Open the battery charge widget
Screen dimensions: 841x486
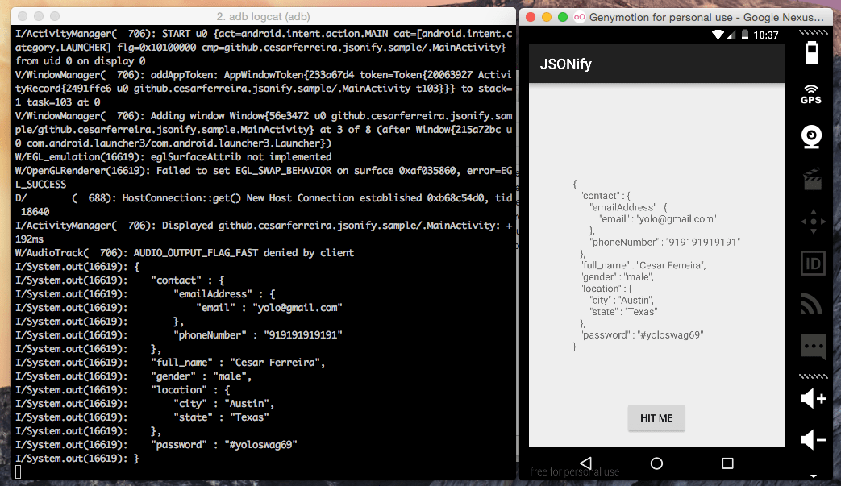pos(811,52)
